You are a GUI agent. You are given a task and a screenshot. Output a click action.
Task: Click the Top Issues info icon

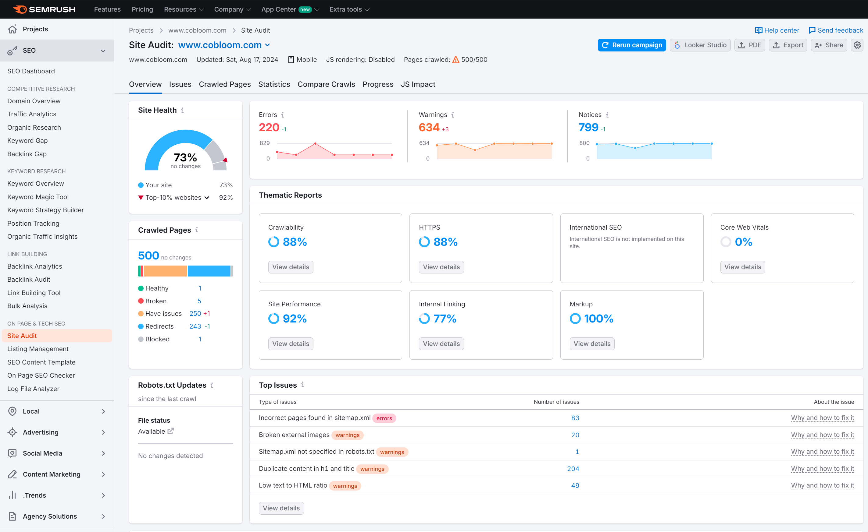coord(302,385)
